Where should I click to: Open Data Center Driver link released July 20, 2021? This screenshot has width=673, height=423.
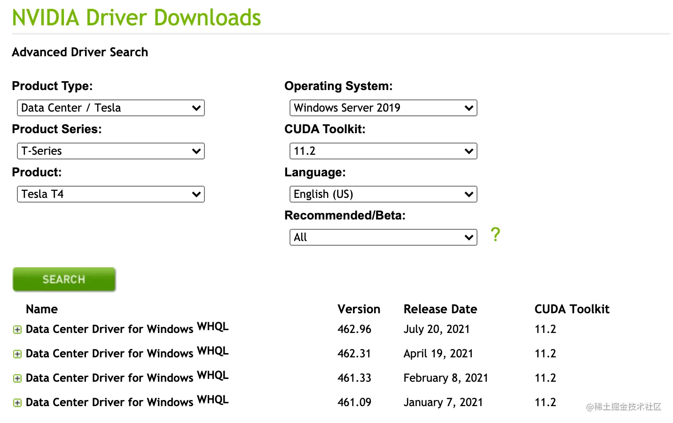point(127,328)
